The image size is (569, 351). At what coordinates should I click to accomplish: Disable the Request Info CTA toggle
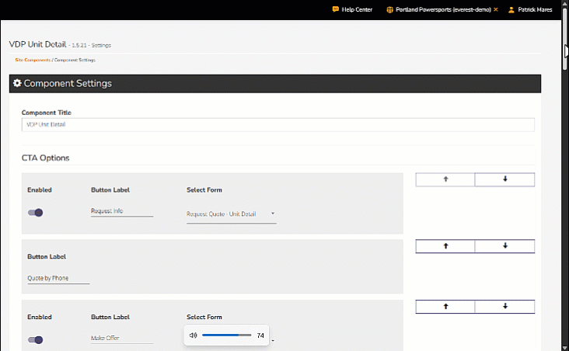click(35, 212)
